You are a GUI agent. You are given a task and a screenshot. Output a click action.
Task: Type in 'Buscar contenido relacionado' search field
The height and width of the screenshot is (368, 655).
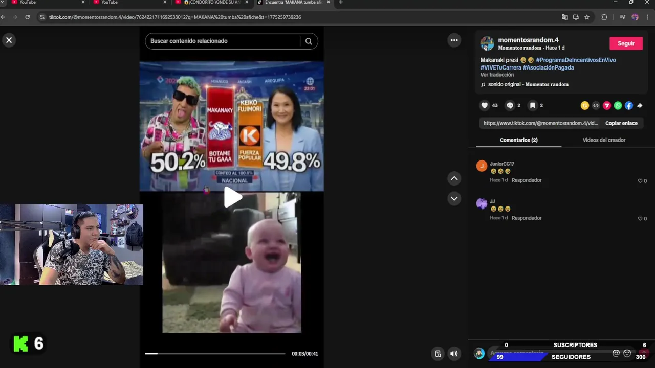[x=223, y=41]
